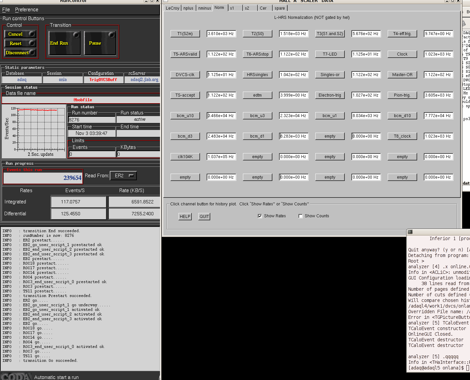This screenshot has height=380, width=470.
Task: Click the Master-OR channel button
Action: click(x=402, y=75)
